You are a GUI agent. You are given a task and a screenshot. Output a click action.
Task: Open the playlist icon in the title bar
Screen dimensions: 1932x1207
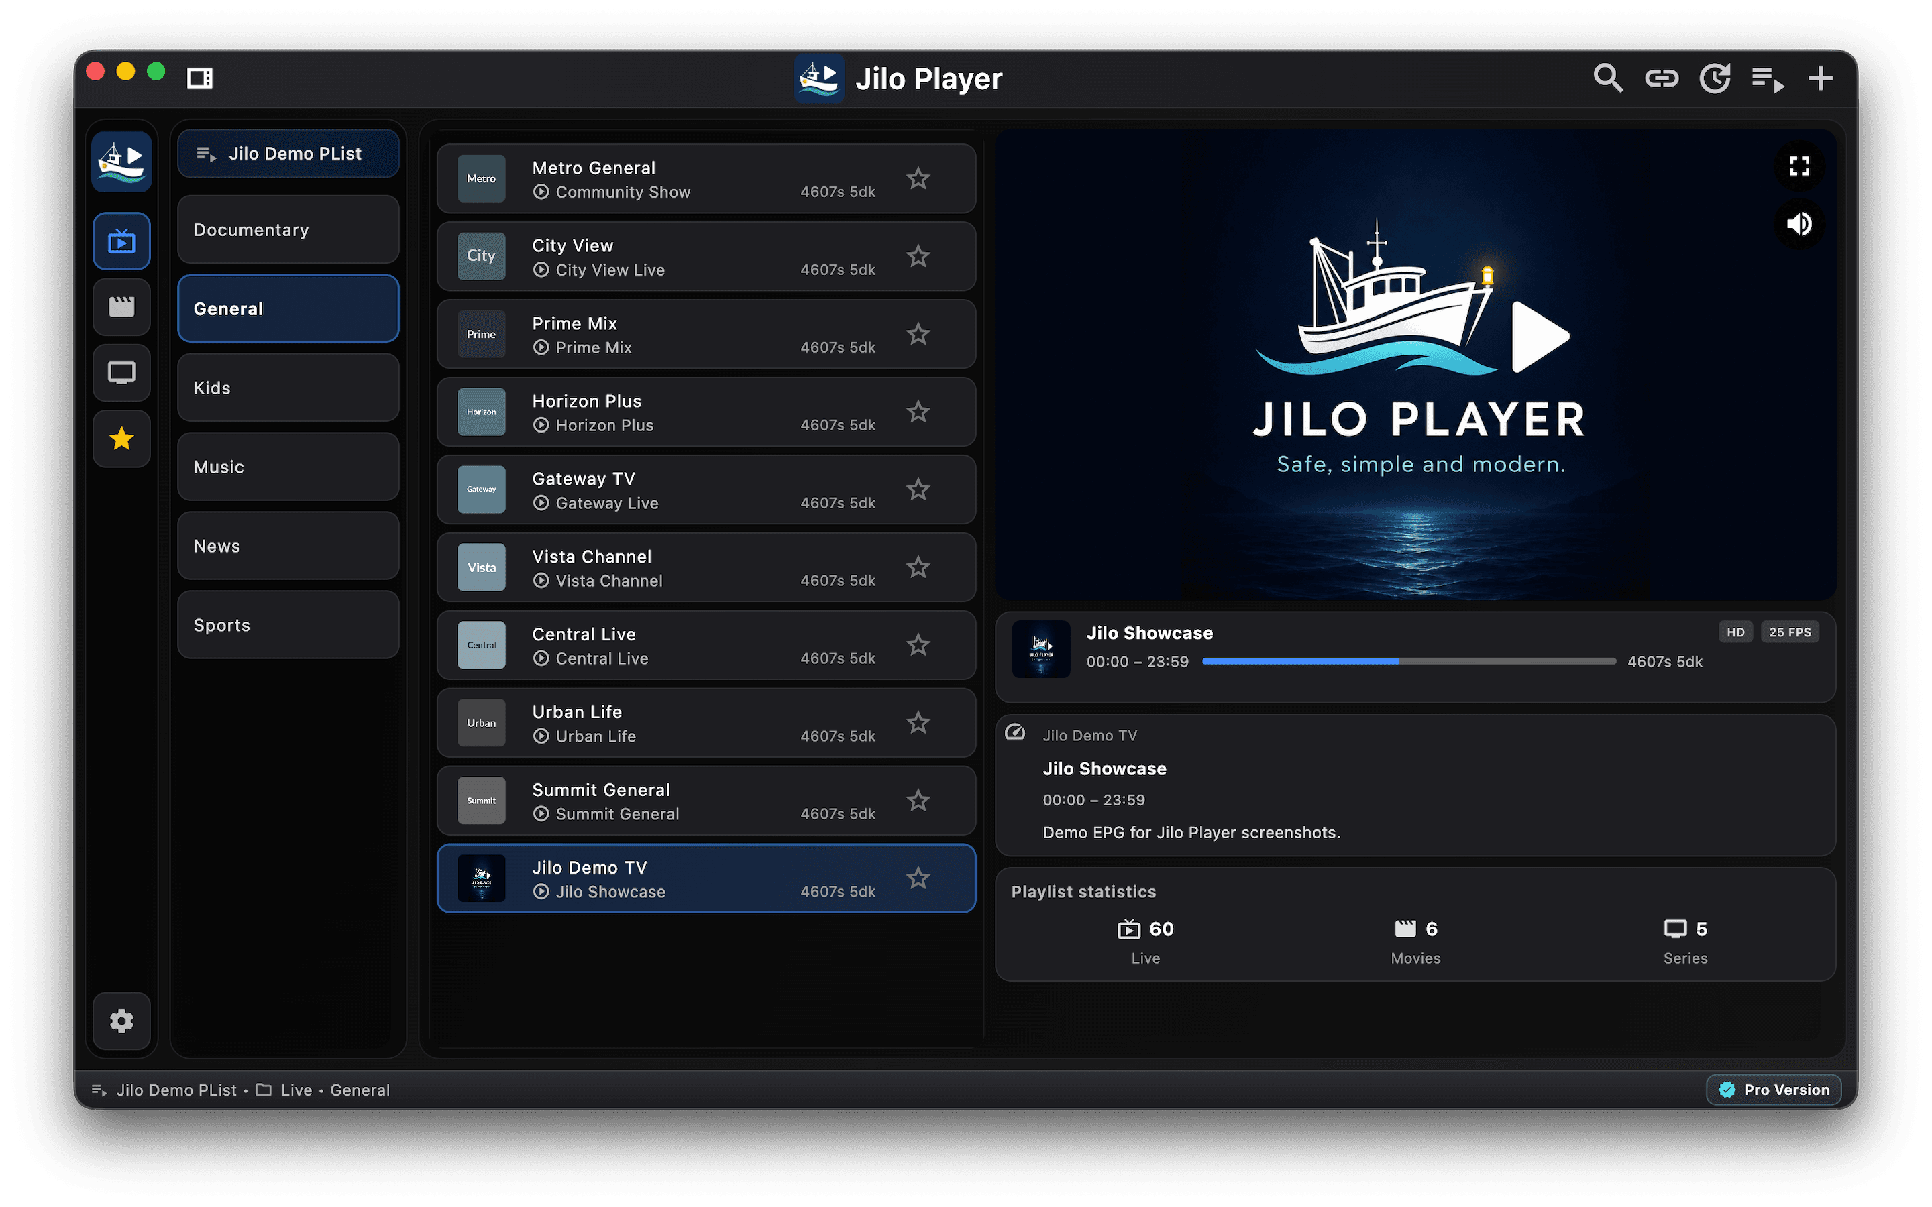[x=1768, y=79]
